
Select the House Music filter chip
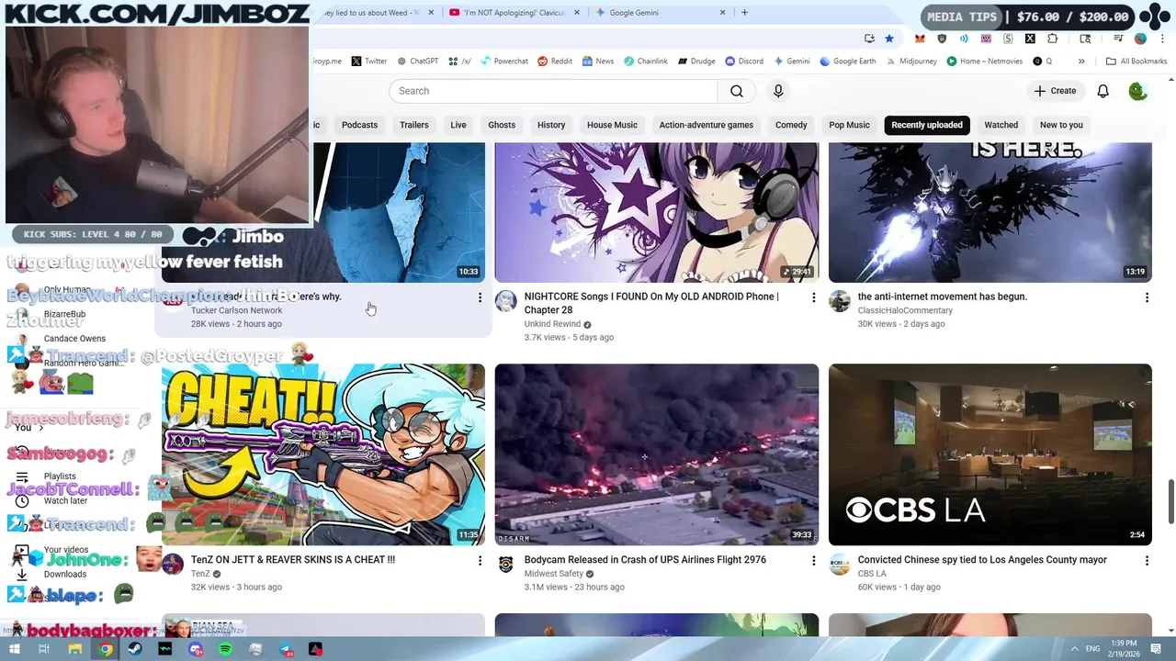pyautogui.click(x=612, y=125)
